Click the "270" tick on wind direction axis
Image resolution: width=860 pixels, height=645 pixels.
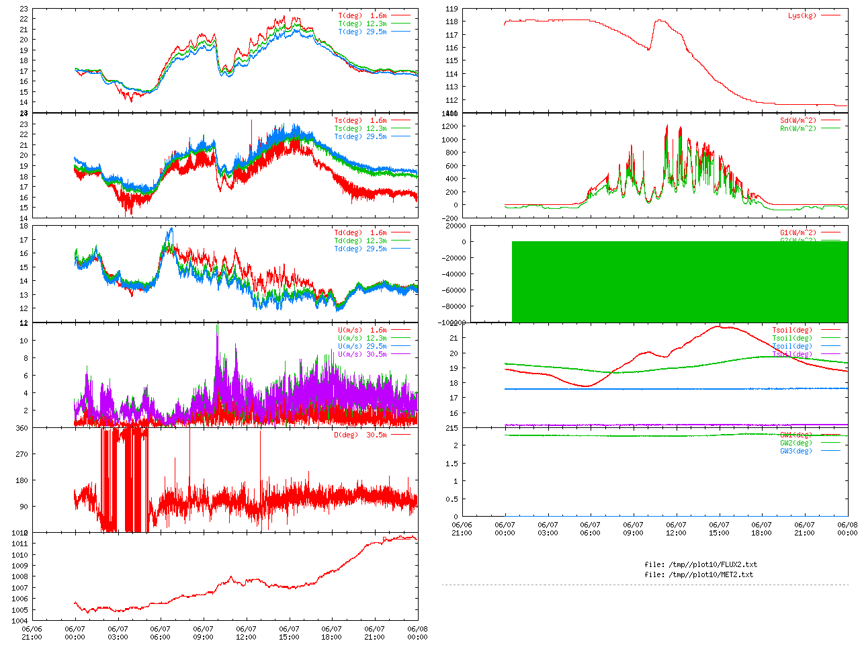coord(22,454)
